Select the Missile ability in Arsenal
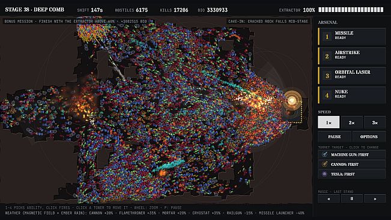391x220 pixels. coord(352,37)
